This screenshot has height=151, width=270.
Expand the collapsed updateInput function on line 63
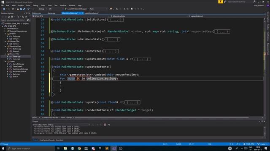[x=51, y=59]
